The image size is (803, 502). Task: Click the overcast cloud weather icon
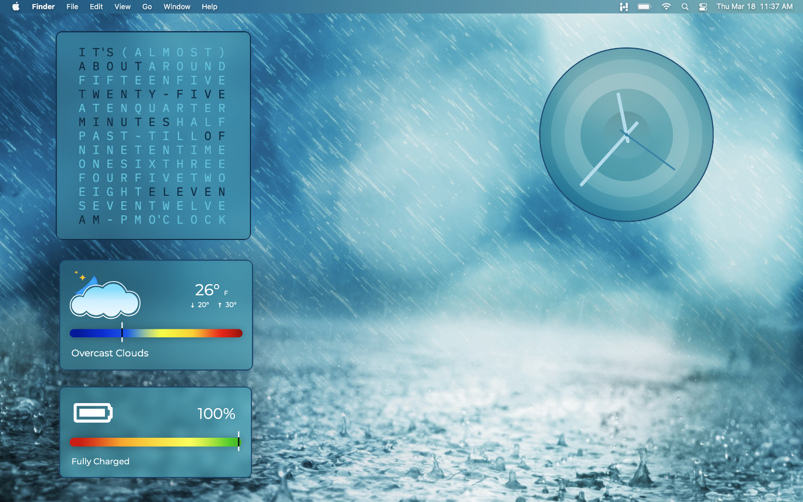[104, 296]
